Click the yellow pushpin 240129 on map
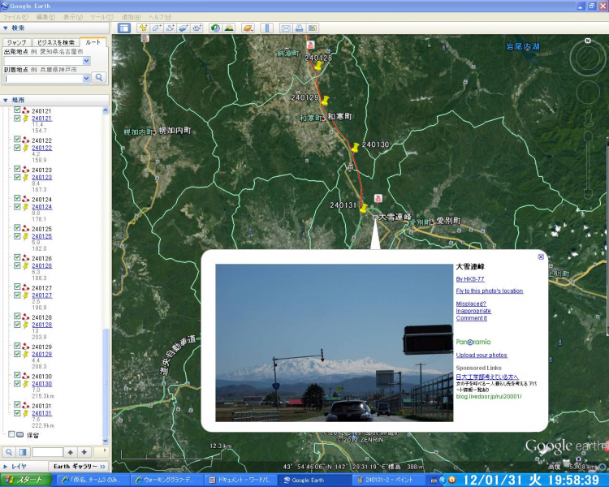The image size is (609, 487). point(326,100)
